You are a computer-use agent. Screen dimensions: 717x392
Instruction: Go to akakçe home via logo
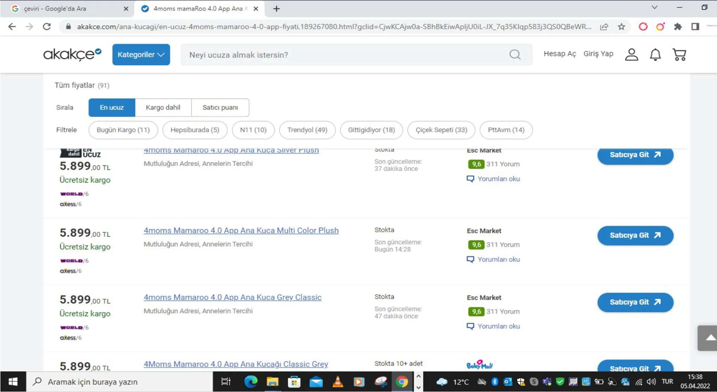tap(72, 54)
